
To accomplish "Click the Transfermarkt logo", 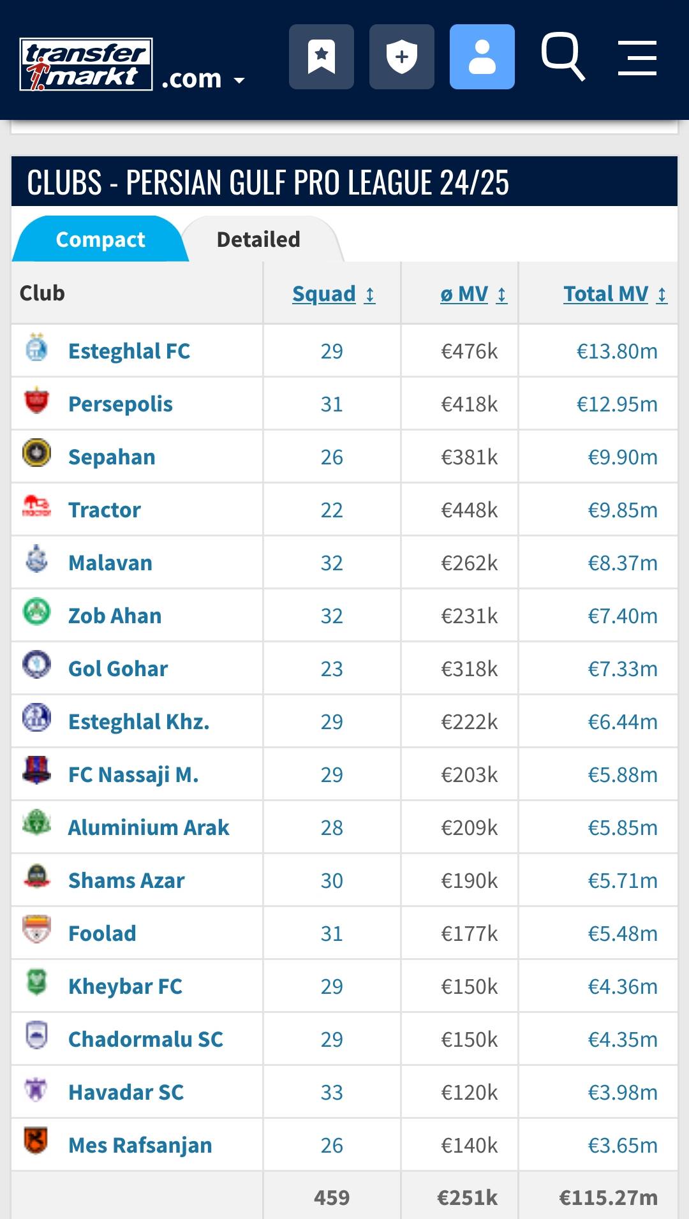I will pos(86,64).
